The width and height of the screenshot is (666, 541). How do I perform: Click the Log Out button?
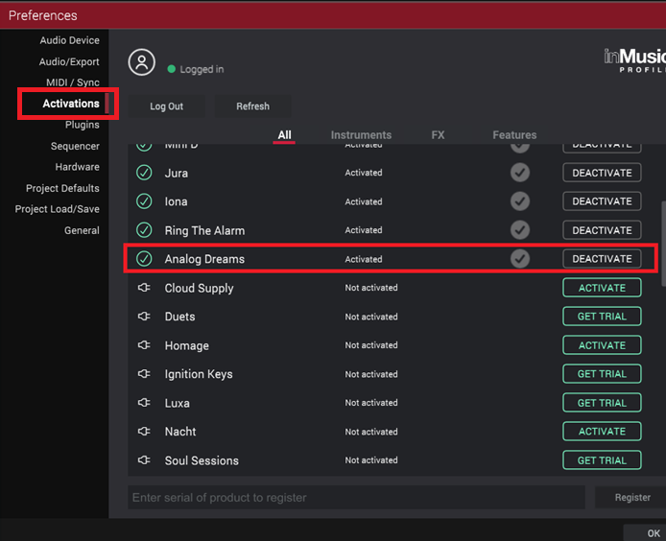(x=167, y=106)
